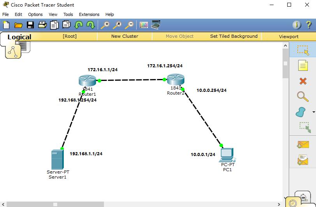The height and width of the screenshot is (207, 316).
Task: Open a file with the folder icon
Action: 18,25
